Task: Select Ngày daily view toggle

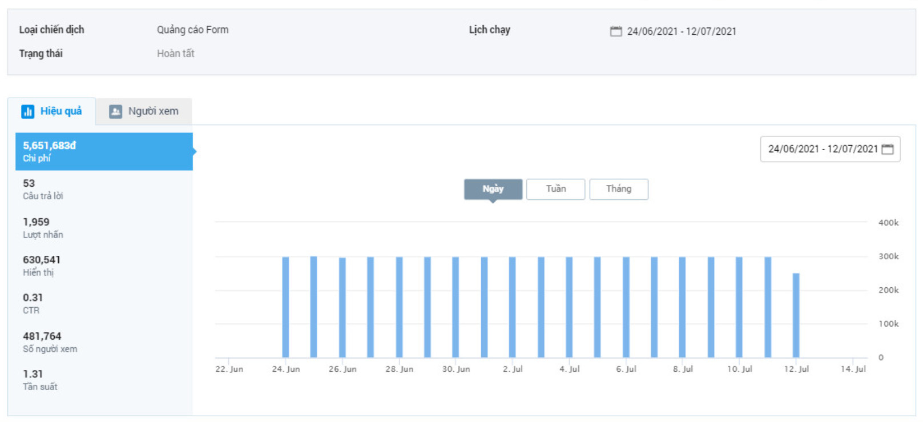Action: pyautogui.click(x=493, y=189)
